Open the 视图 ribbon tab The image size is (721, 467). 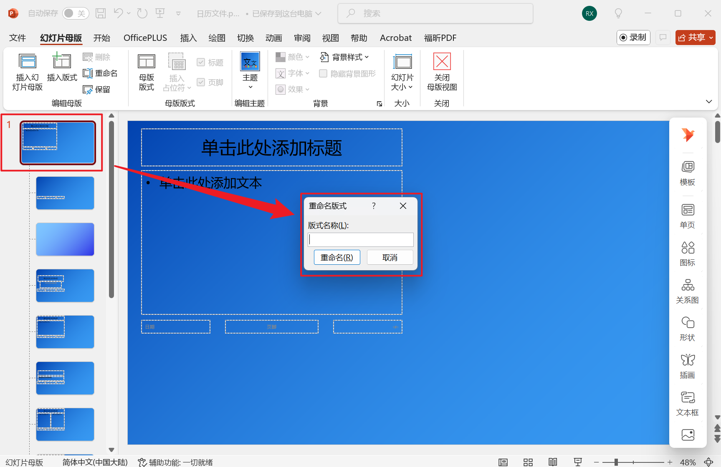click(x=330, y=38)
